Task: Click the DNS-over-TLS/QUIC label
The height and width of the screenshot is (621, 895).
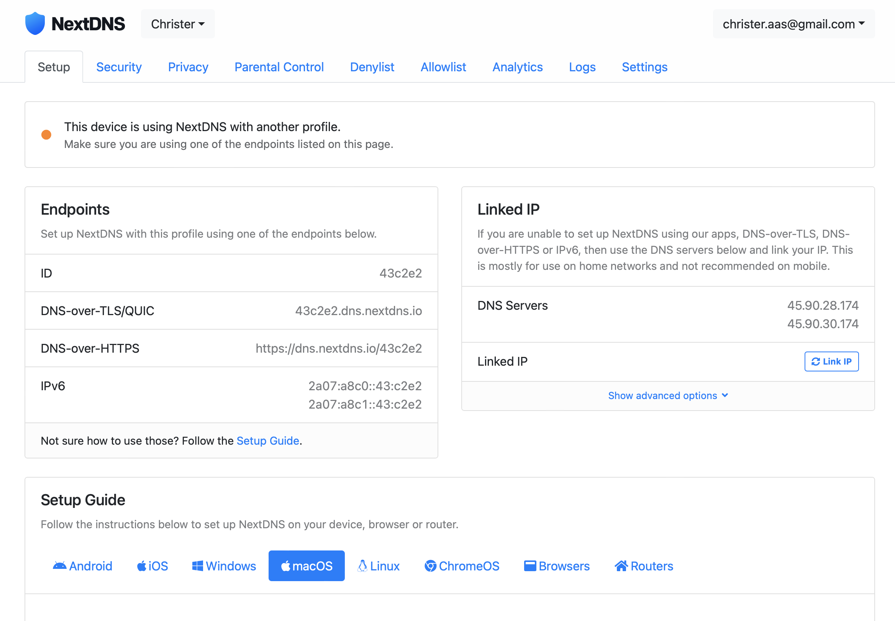Action: pos(98,310)
